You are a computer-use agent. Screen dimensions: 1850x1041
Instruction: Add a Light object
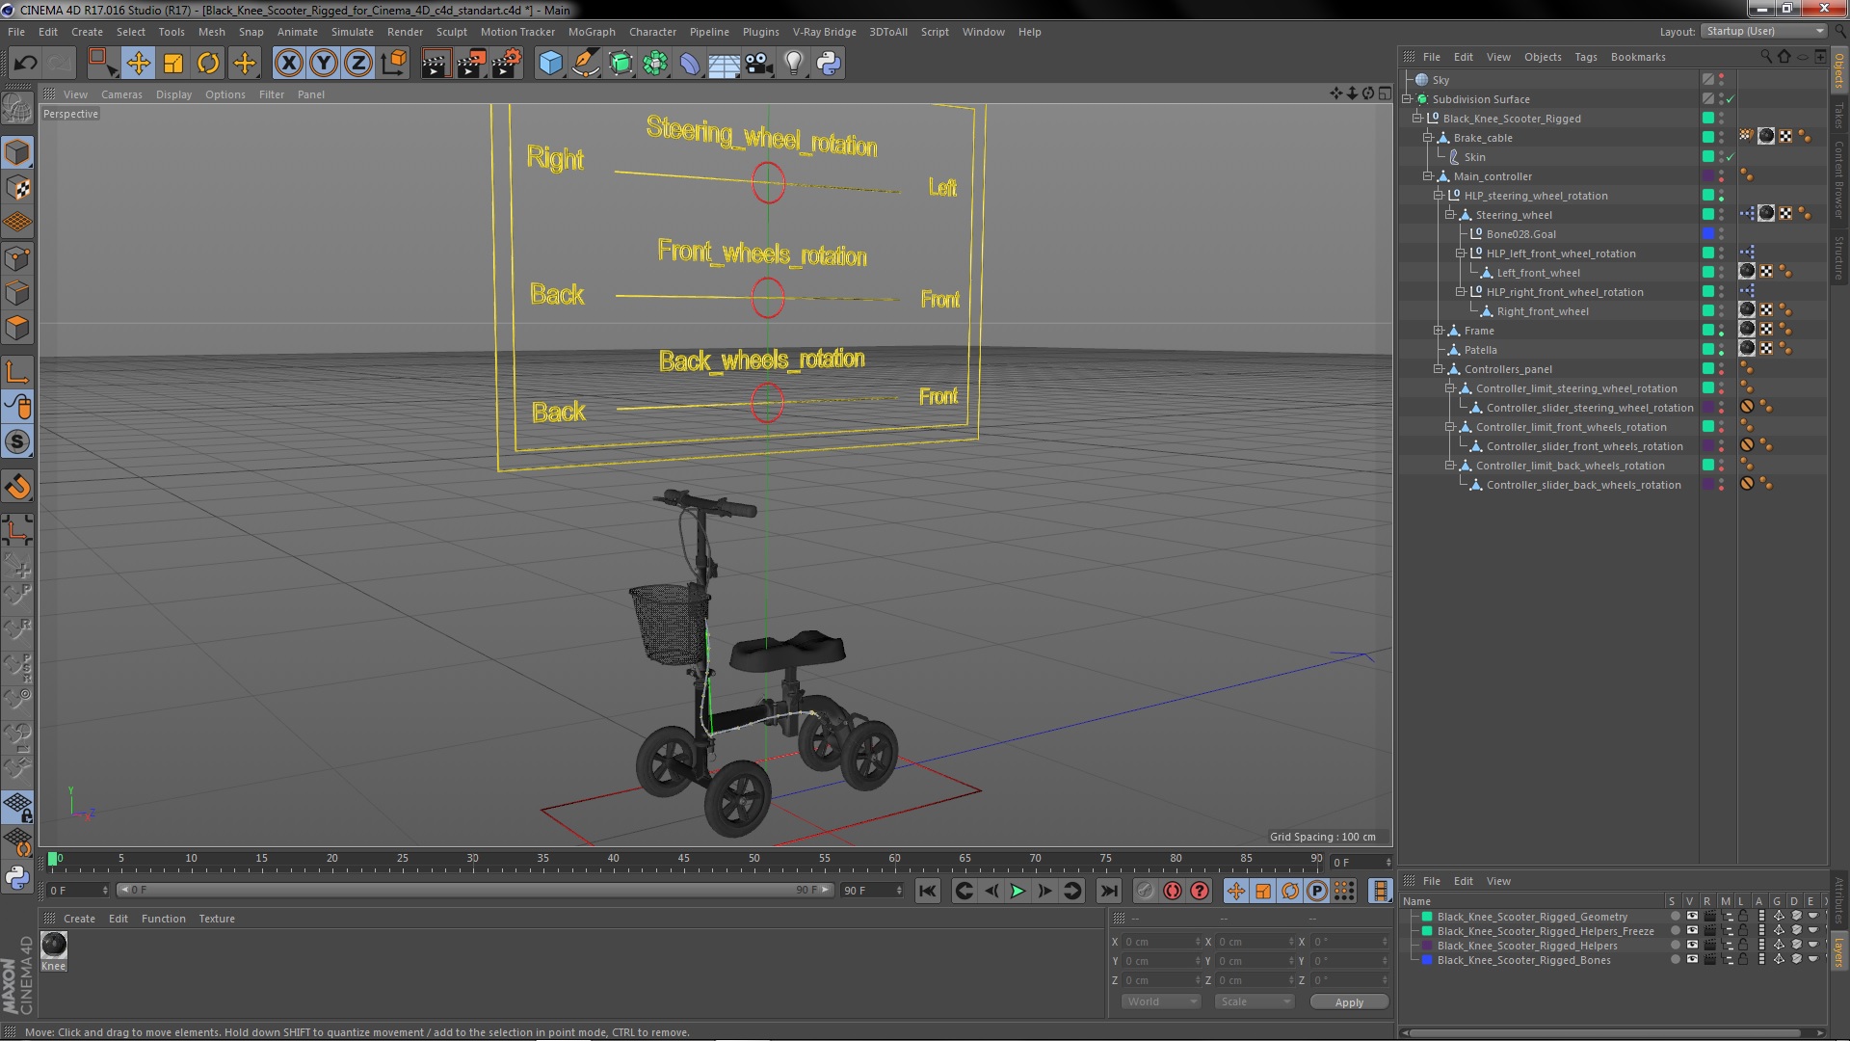tap(793, 64)
